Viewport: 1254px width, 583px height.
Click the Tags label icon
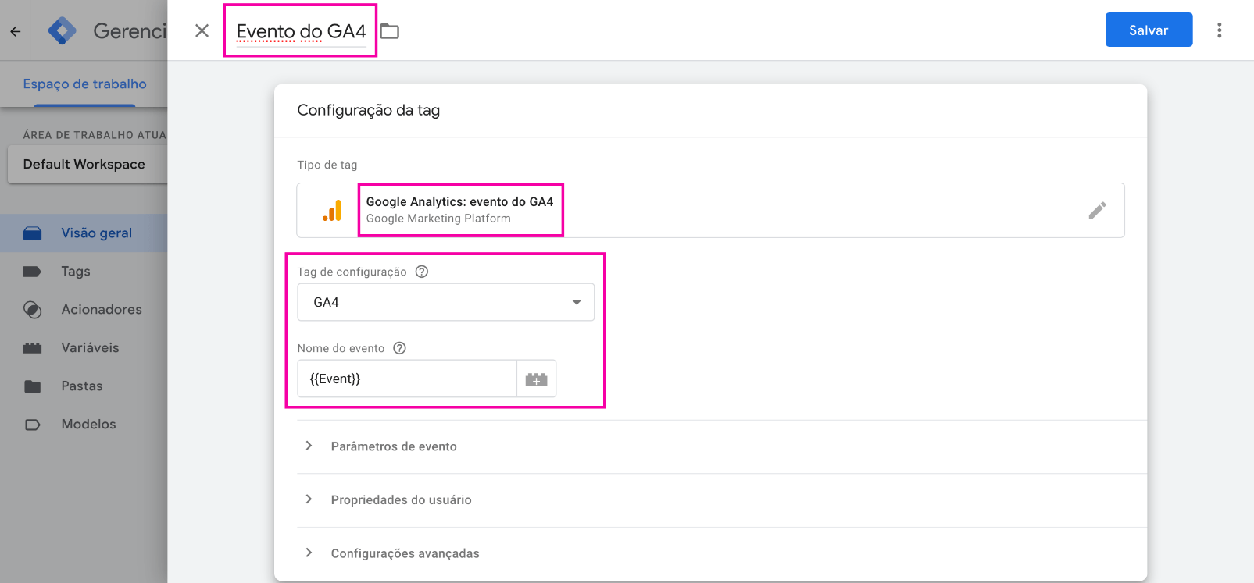click(x=32, y=271)
